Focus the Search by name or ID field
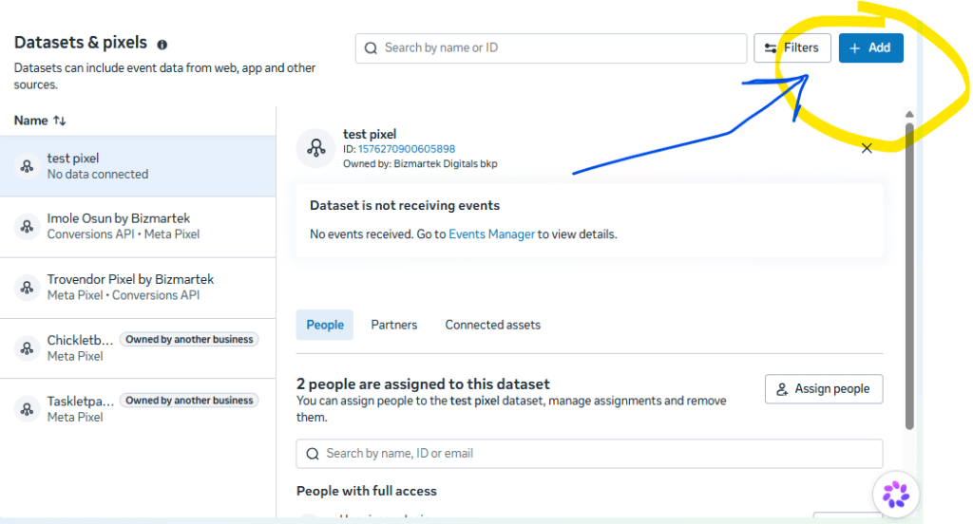Image resolution: width=973 pixels, height=524 pixels. (551, 48)
